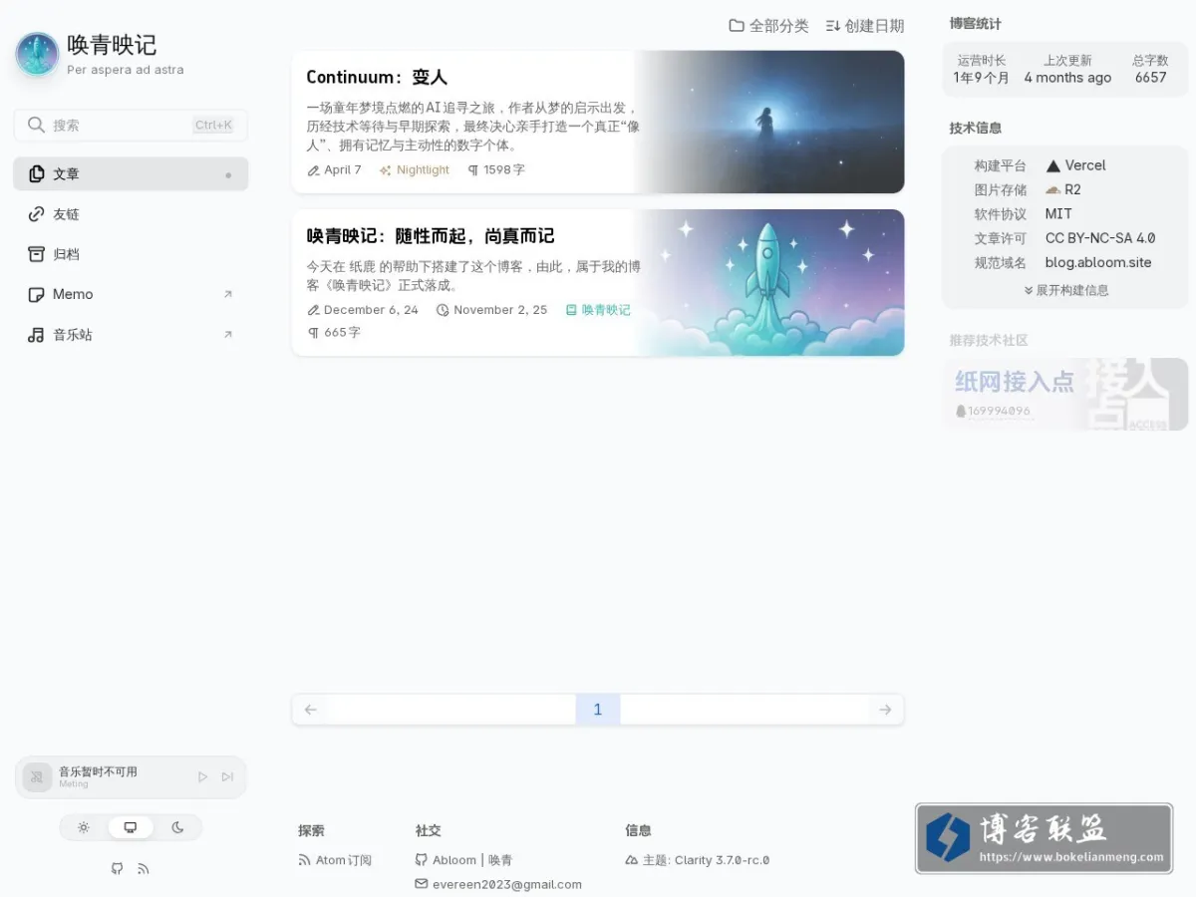Image resolution: width=1196 pixels, height=897 pixels.
Task: Click the Memo external arrow icon
Action: [x=228, y=294]
